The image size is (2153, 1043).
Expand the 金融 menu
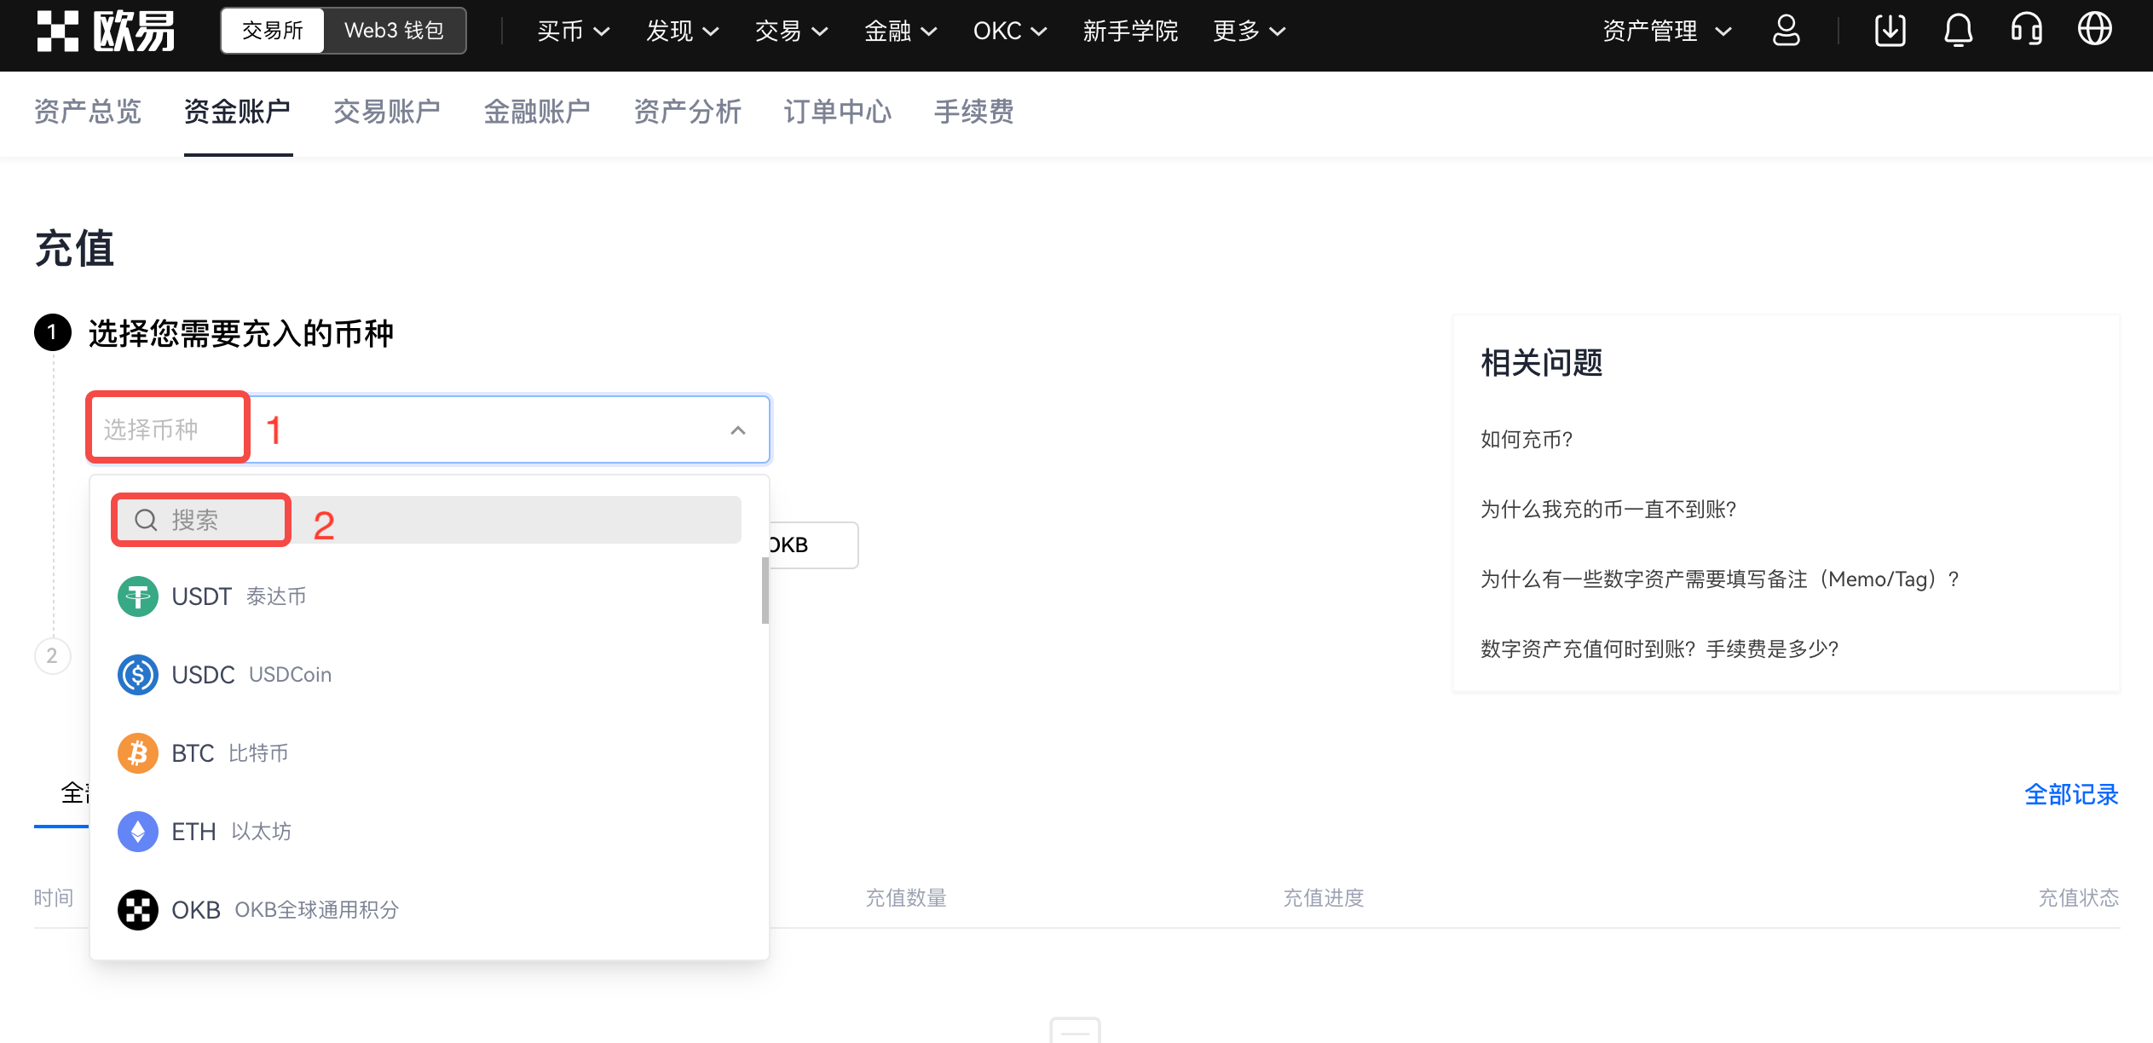coord(901,32)
